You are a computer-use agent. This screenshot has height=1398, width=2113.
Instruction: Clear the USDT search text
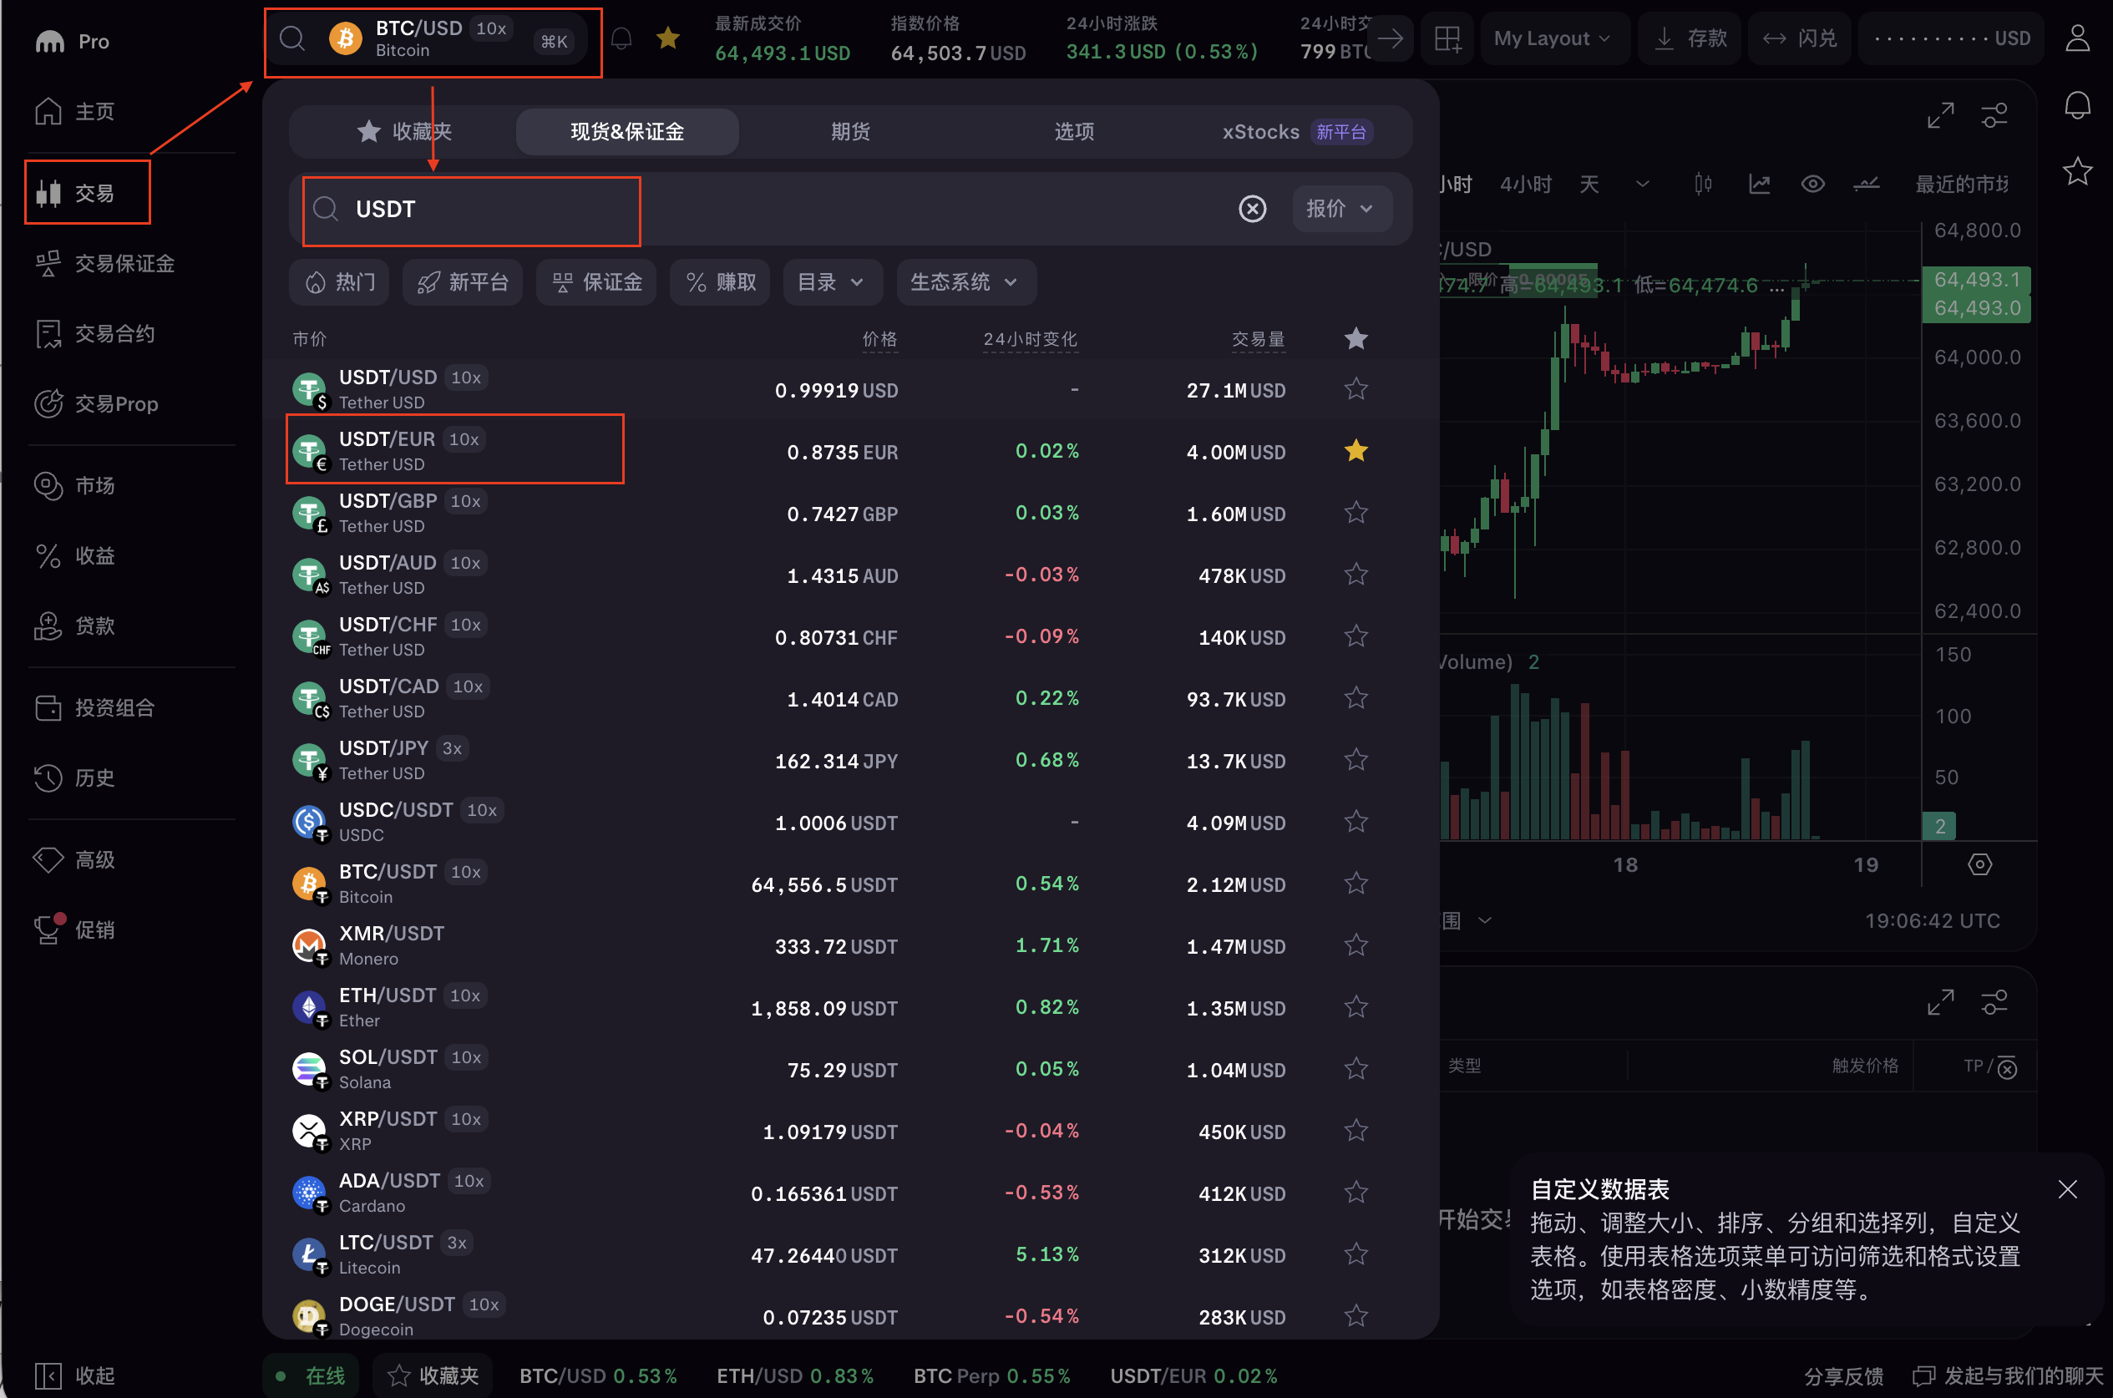pos(1253,209)
